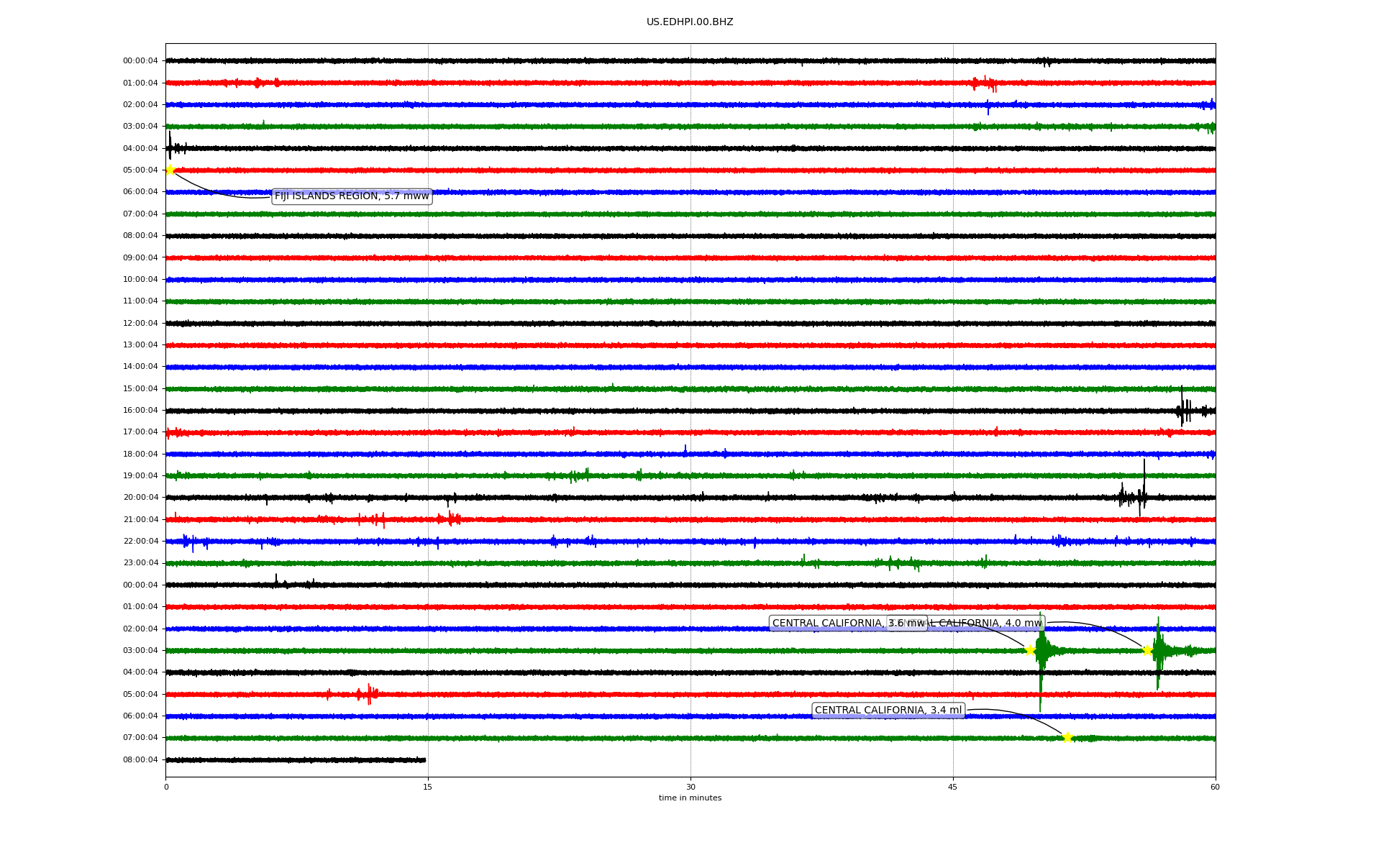The height and width of the screenshot is (863, 1381).
Task: Click the 45 tick label on x-axis
Action: pyautogui.click(x=952, y=787)
